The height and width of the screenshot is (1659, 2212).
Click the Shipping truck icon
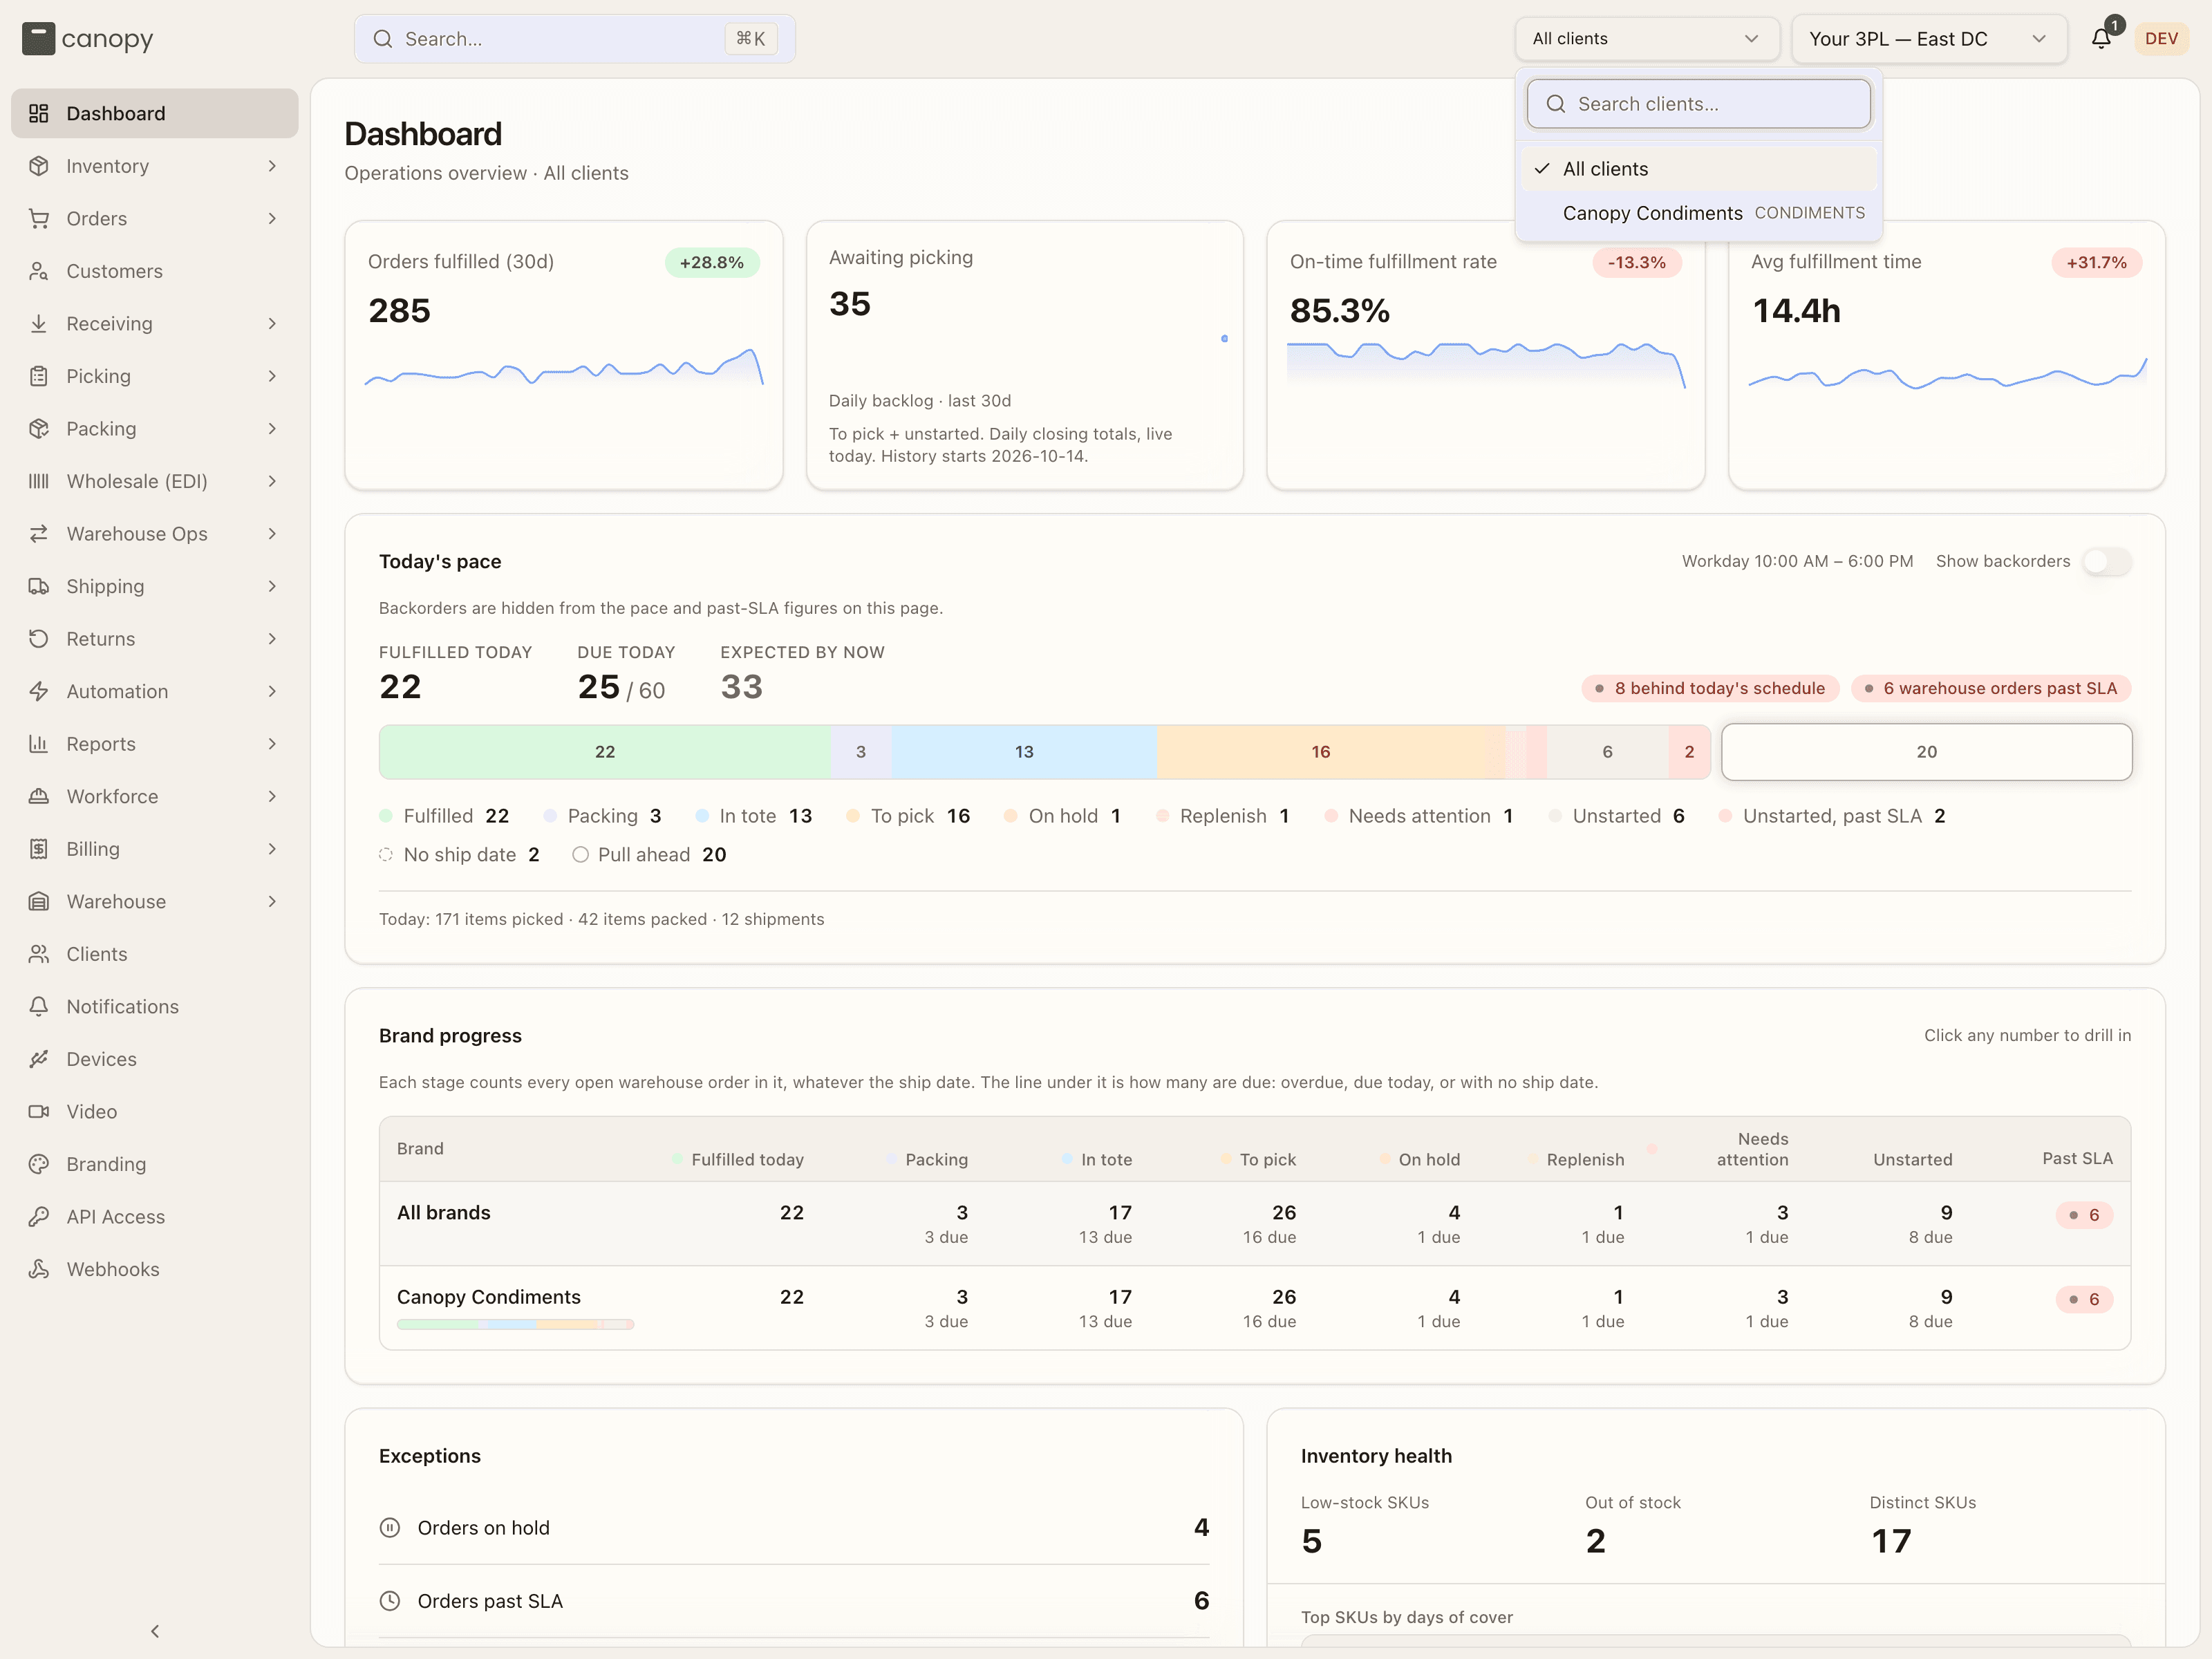39,586
